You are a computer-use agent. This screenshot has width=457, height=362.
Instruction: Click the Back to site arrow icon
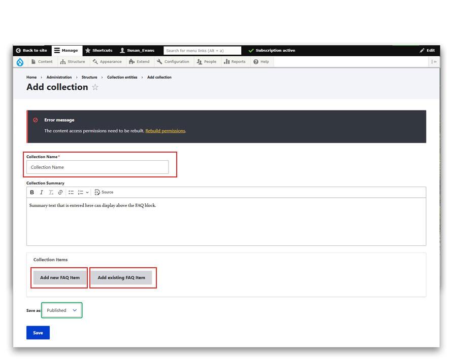click(18, 51)
